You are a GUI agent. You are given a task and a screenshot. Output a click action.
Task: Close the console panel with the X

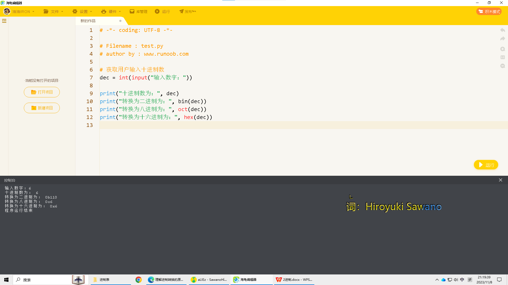pyautogui.click(x=500, y=180)
